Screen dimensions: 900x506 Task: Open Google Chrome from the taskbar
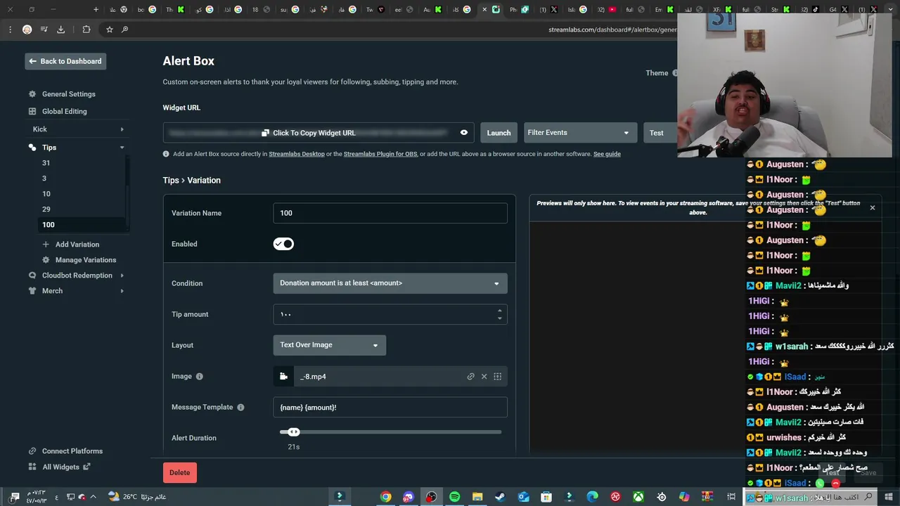click(x=385, y=497)
